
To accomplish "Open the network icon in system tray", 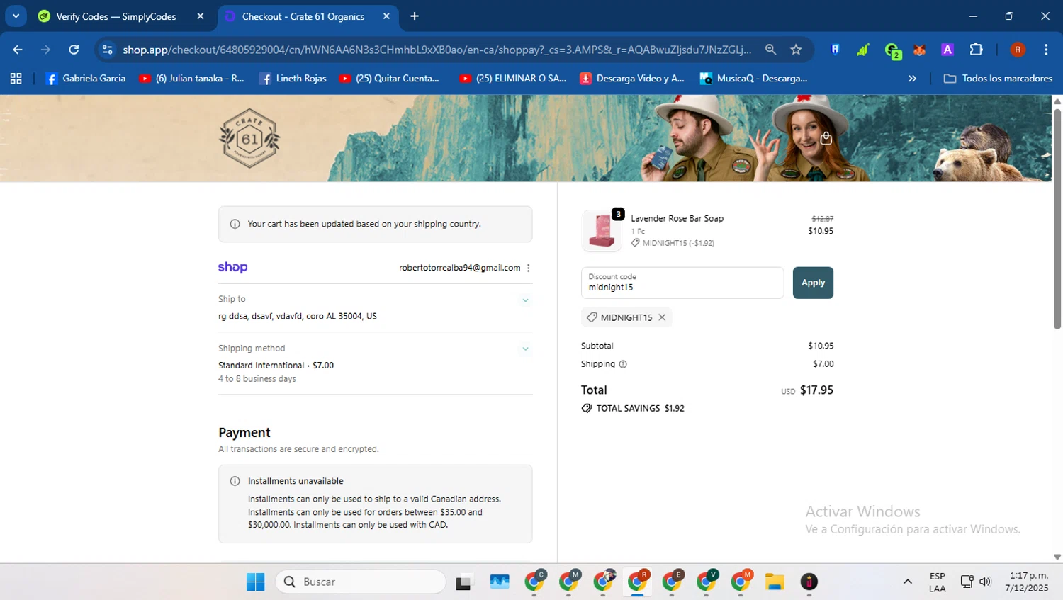I will tap(967, 582).
